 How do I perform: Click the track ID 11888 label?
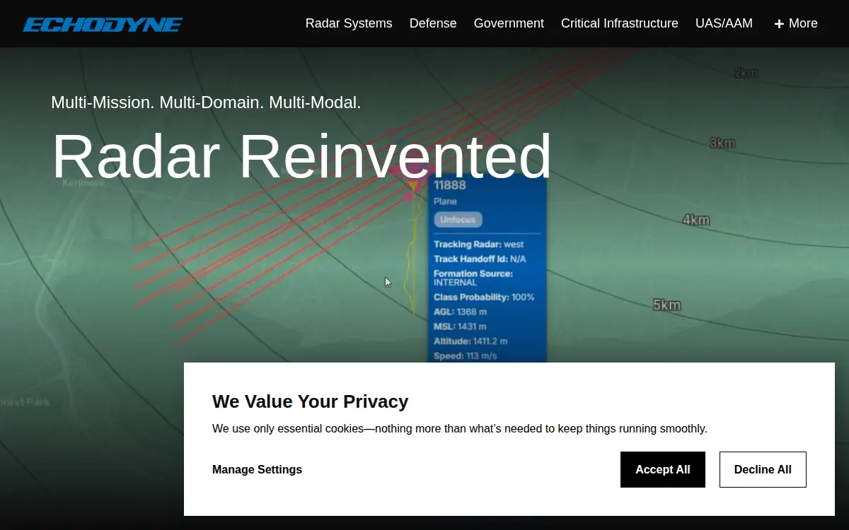[450, 185]
